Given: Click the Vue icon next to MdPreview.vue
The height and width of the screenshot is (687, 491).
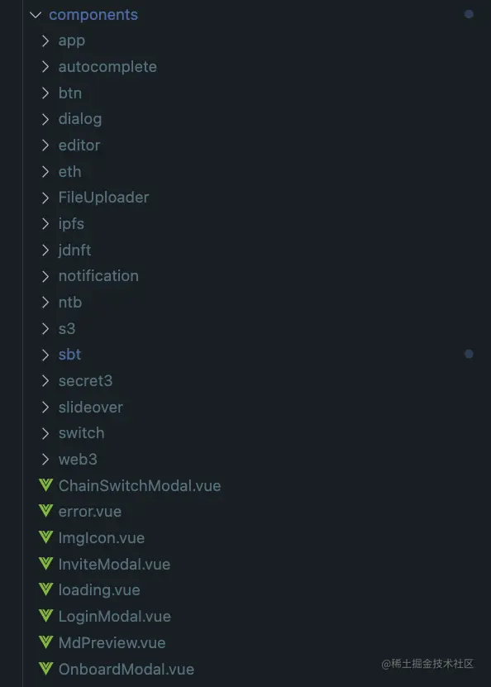Looking at the screenshot, I should [46, 642].
